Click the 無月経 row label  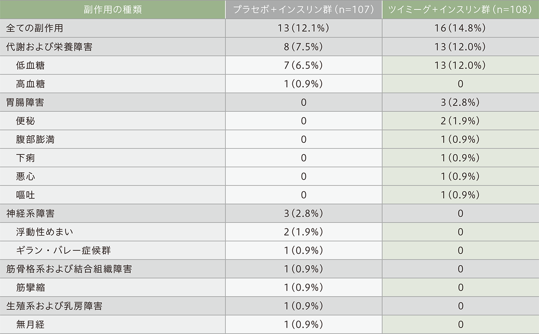pyautogui.click(x=31, y=324)
